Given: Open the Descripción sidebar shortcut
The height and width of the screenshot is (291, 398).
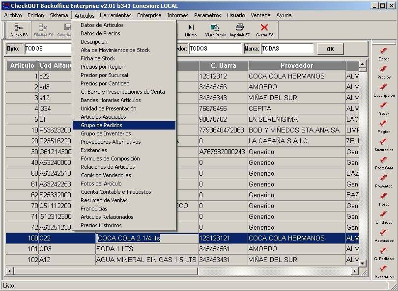Looking at the screenshot, I should 384,90.
